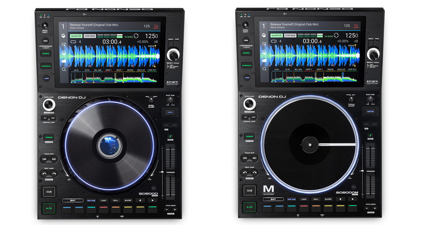The width and height of the screenshot is (422, 225).
Task: Click the STOP TIME knob on SC6000
Action: coord(170,100)
